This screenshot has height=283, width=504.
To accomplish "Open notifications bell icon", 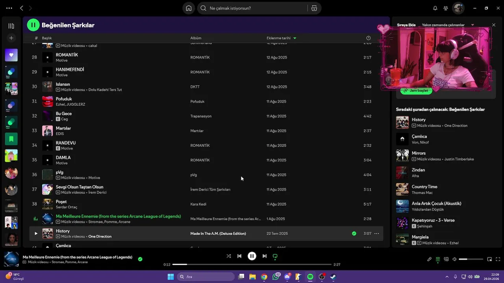I will [435, 8].
